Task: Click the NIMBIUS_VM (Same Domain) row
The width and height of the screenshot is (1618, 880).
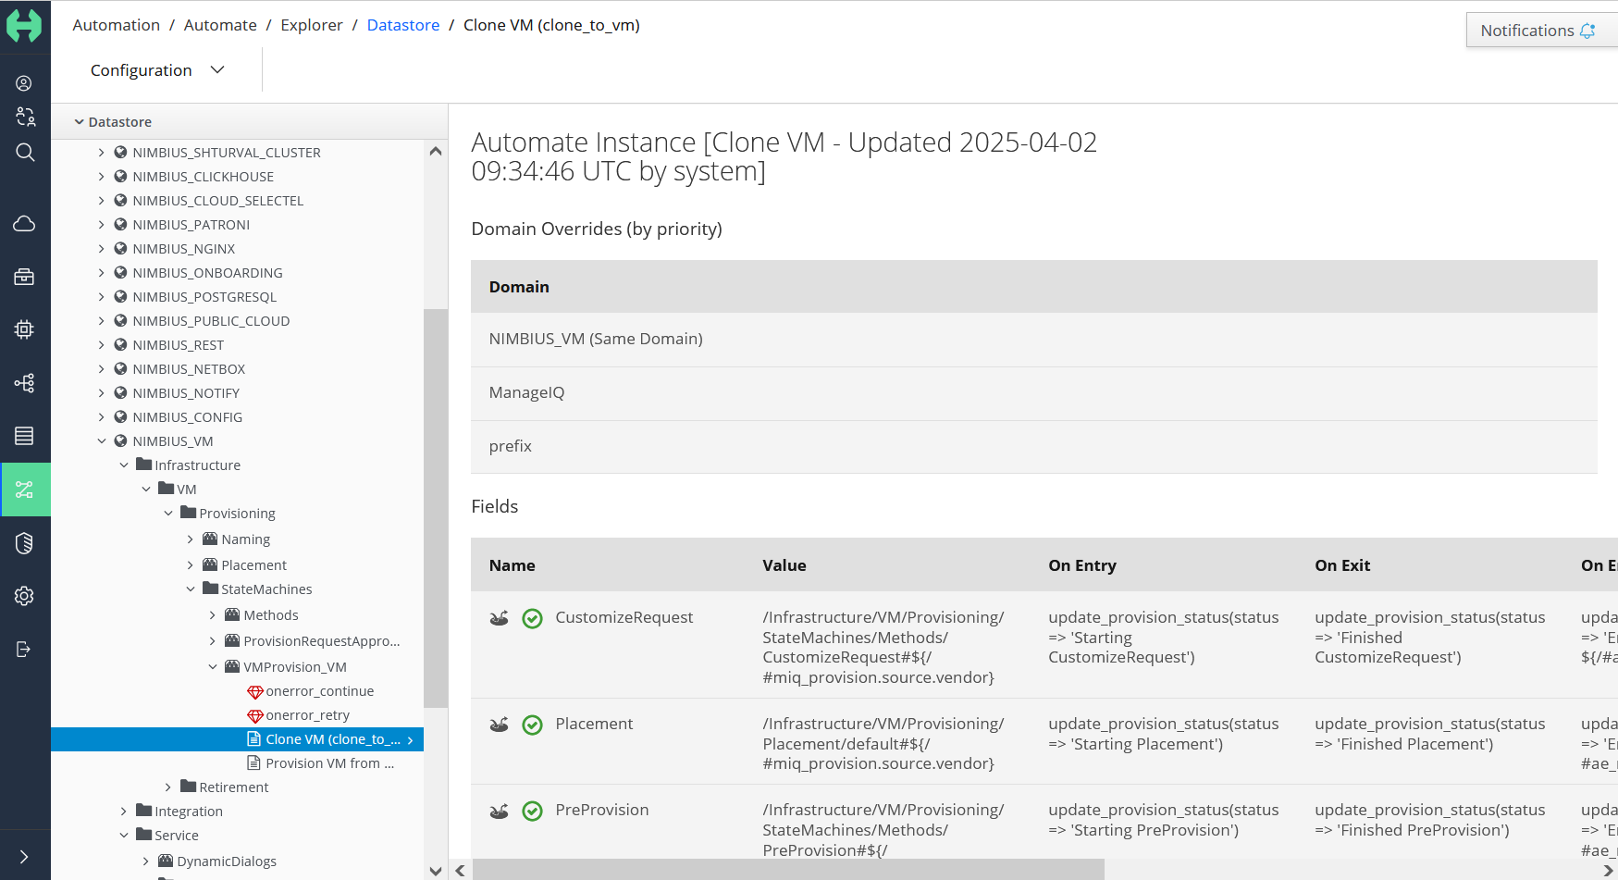Action: coord(1034,339)
